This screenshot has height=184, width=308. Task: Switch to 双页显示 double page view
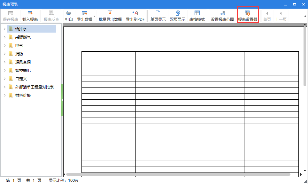(178, 16)
